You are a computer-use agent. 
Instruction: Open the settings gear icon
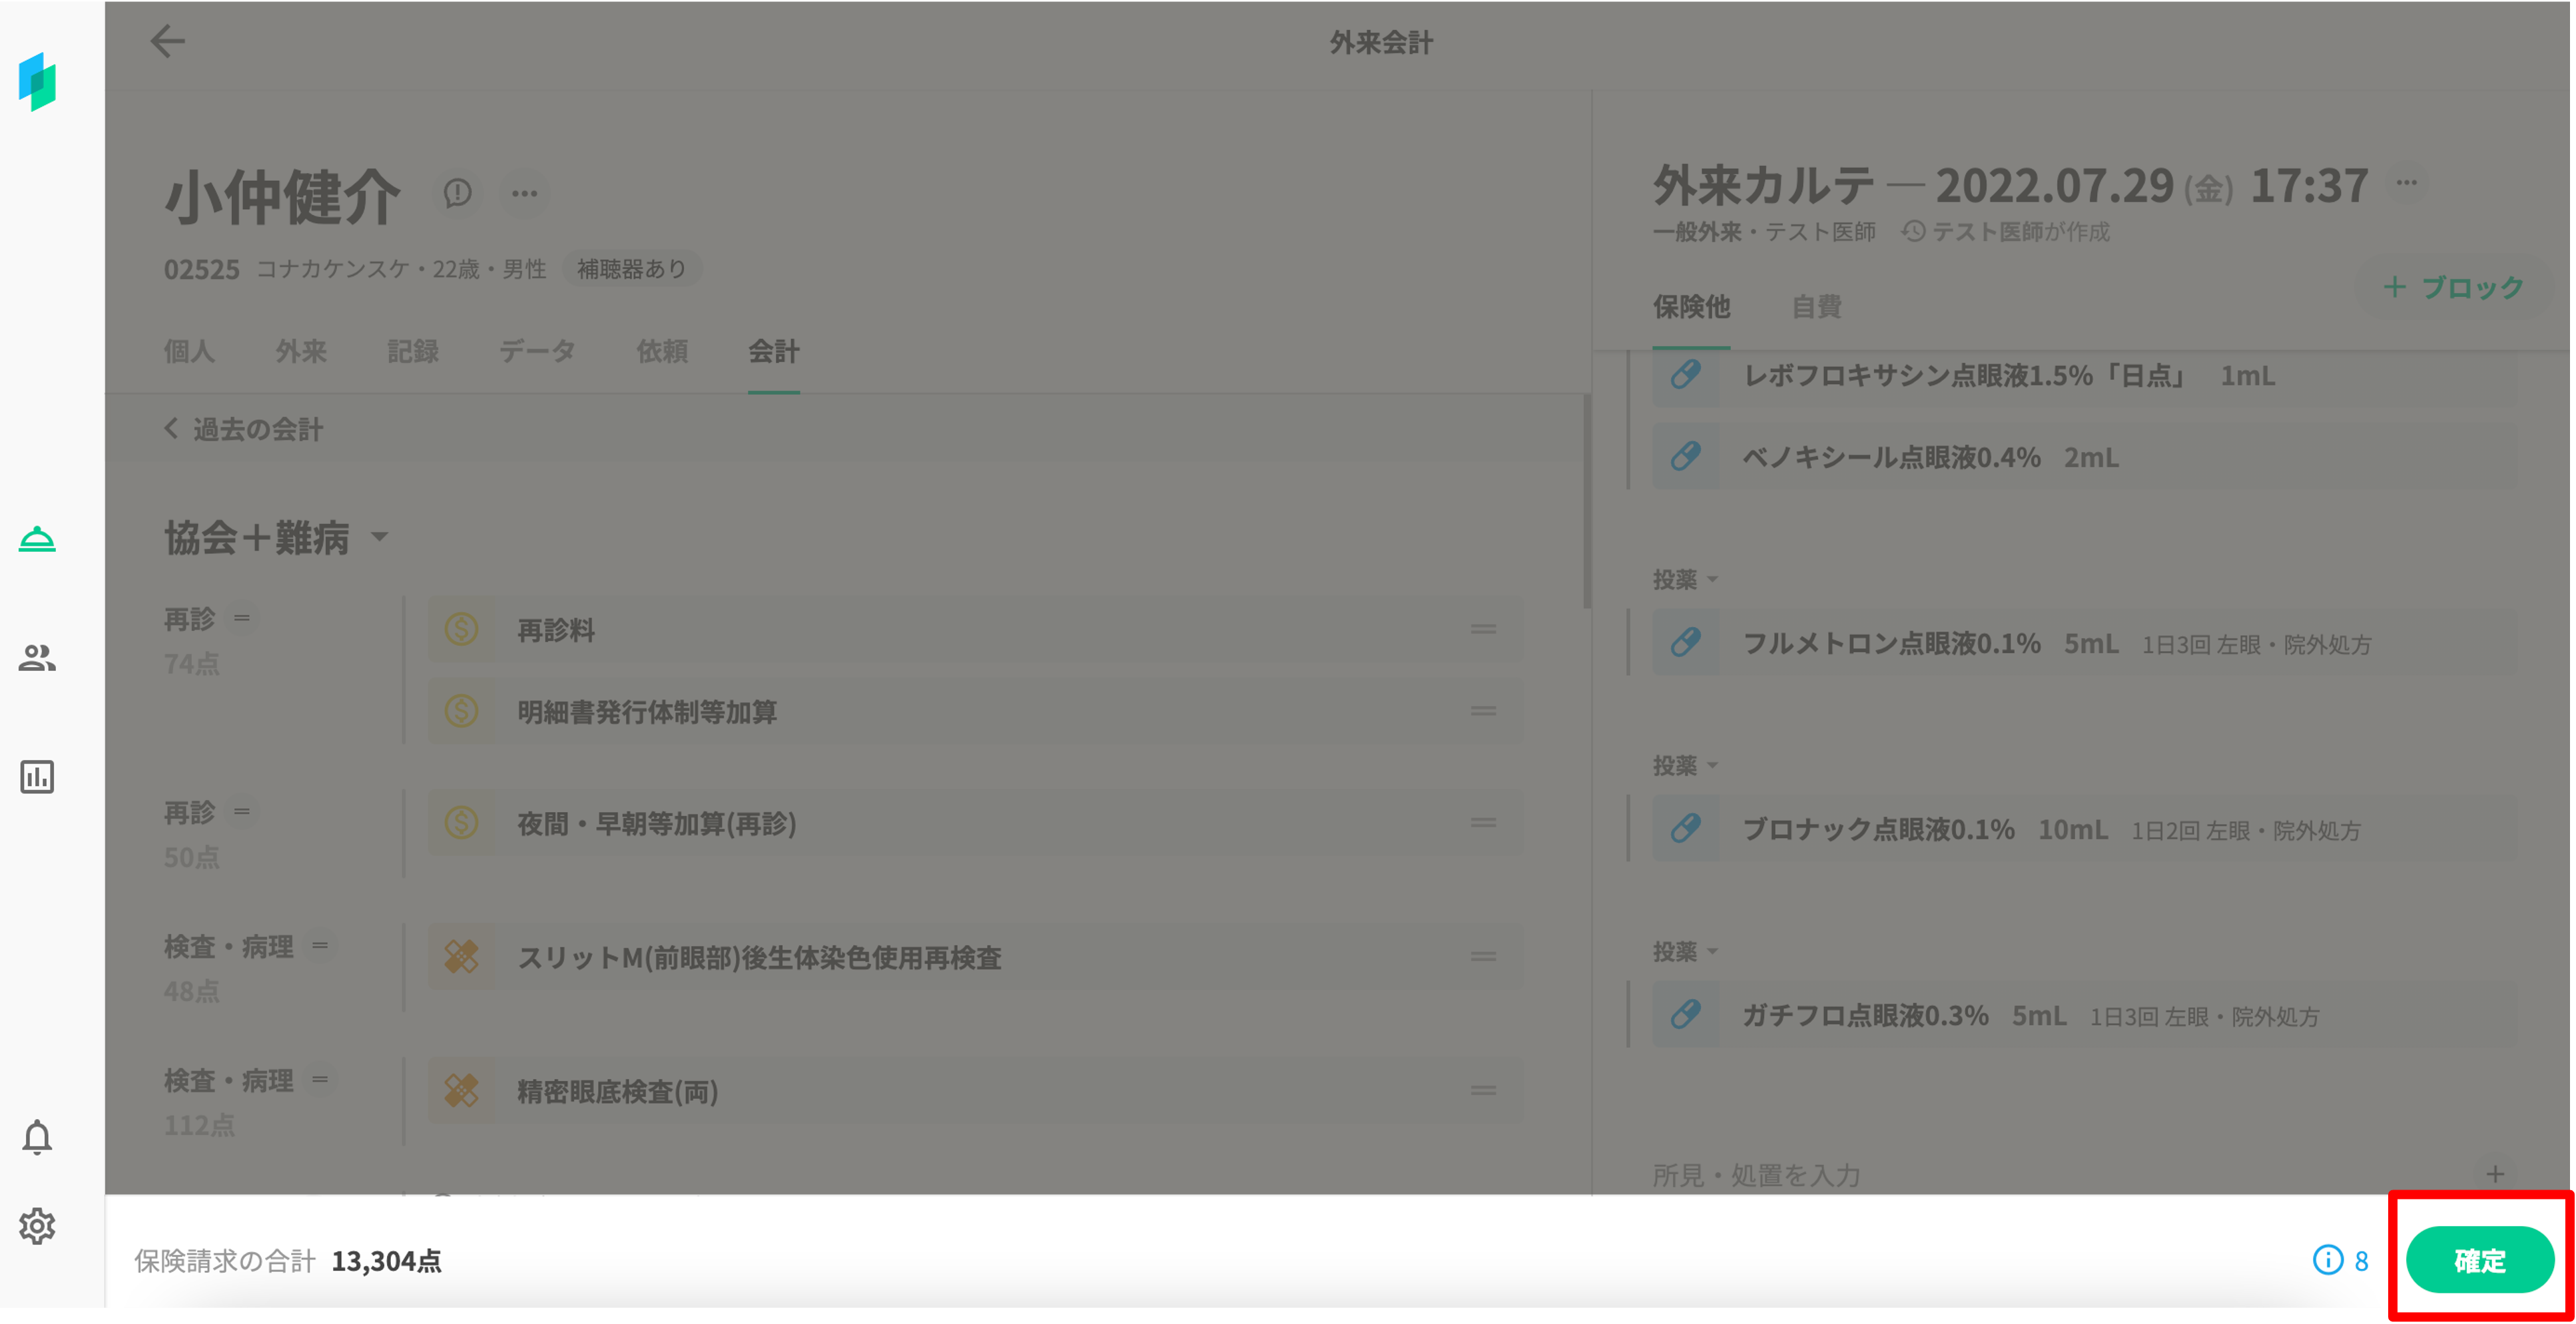(37, 1225)
